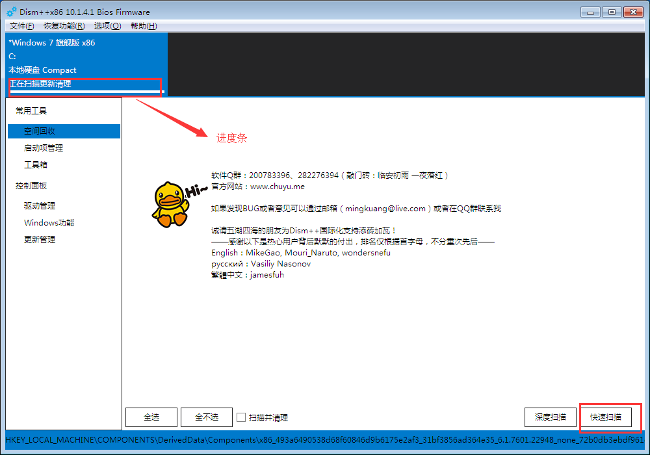Click the 繁體中文: jamesfuh line

(x=248, y=275)
